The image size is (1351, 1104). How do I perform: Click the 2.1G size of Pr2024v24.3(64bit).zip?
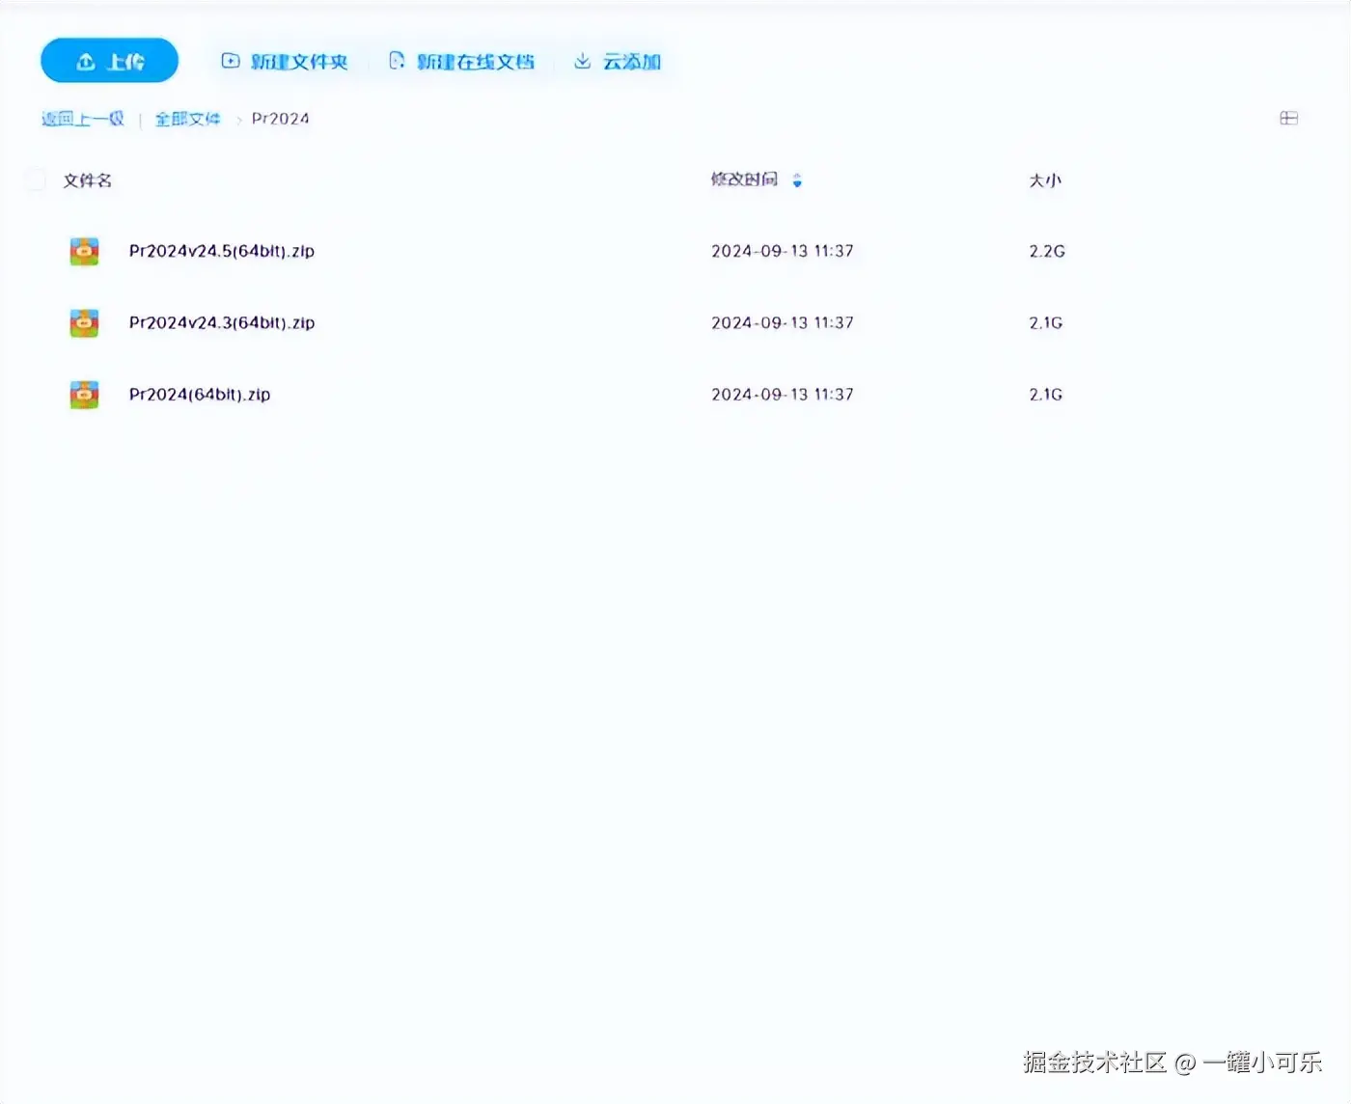click(1046, 322)
